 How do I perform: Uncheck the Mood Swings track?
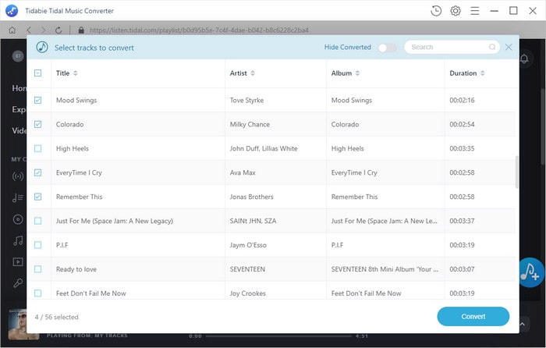(x=37, y=100)
